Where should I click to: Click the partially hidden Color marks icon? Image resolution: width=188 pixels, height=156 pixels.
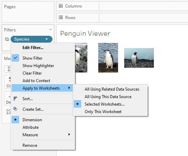tap(10, 79)
